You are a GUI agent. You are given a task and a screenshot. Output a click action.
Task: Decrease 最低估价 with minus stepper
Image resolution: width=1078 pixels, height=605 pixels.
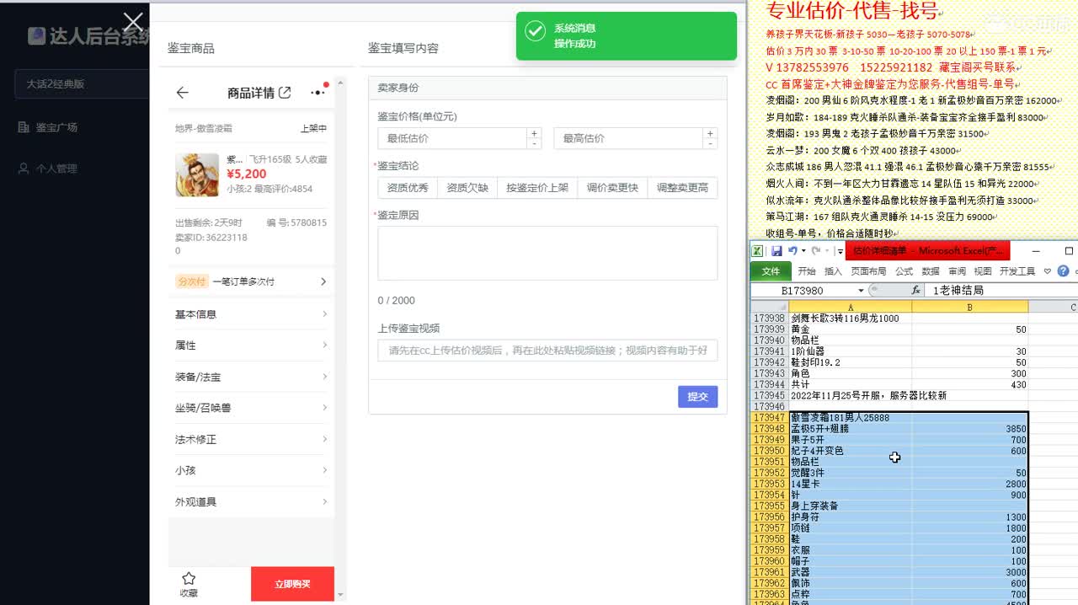(534, 143)
